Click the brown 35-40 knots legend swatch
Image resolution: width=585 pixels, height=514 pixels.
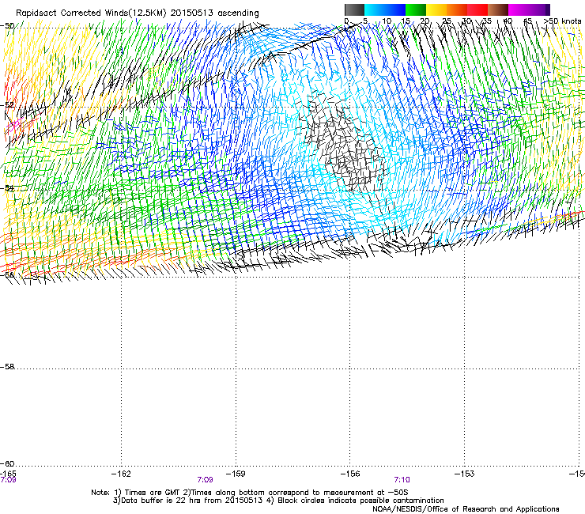(498, 10)
